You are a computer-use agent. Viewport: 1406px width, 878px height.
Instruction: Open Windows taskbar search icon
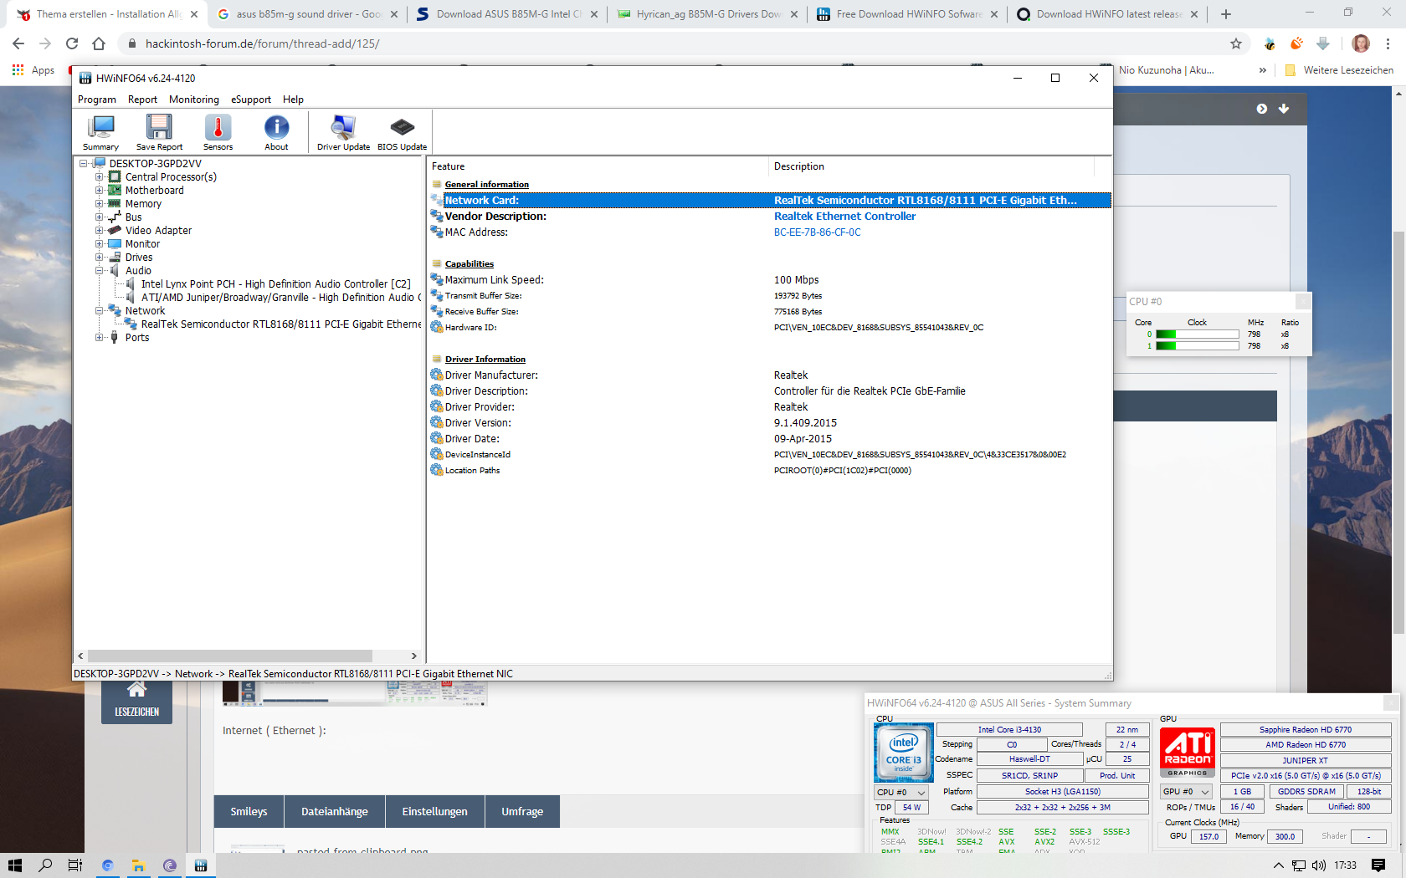(x=45, y=865)
